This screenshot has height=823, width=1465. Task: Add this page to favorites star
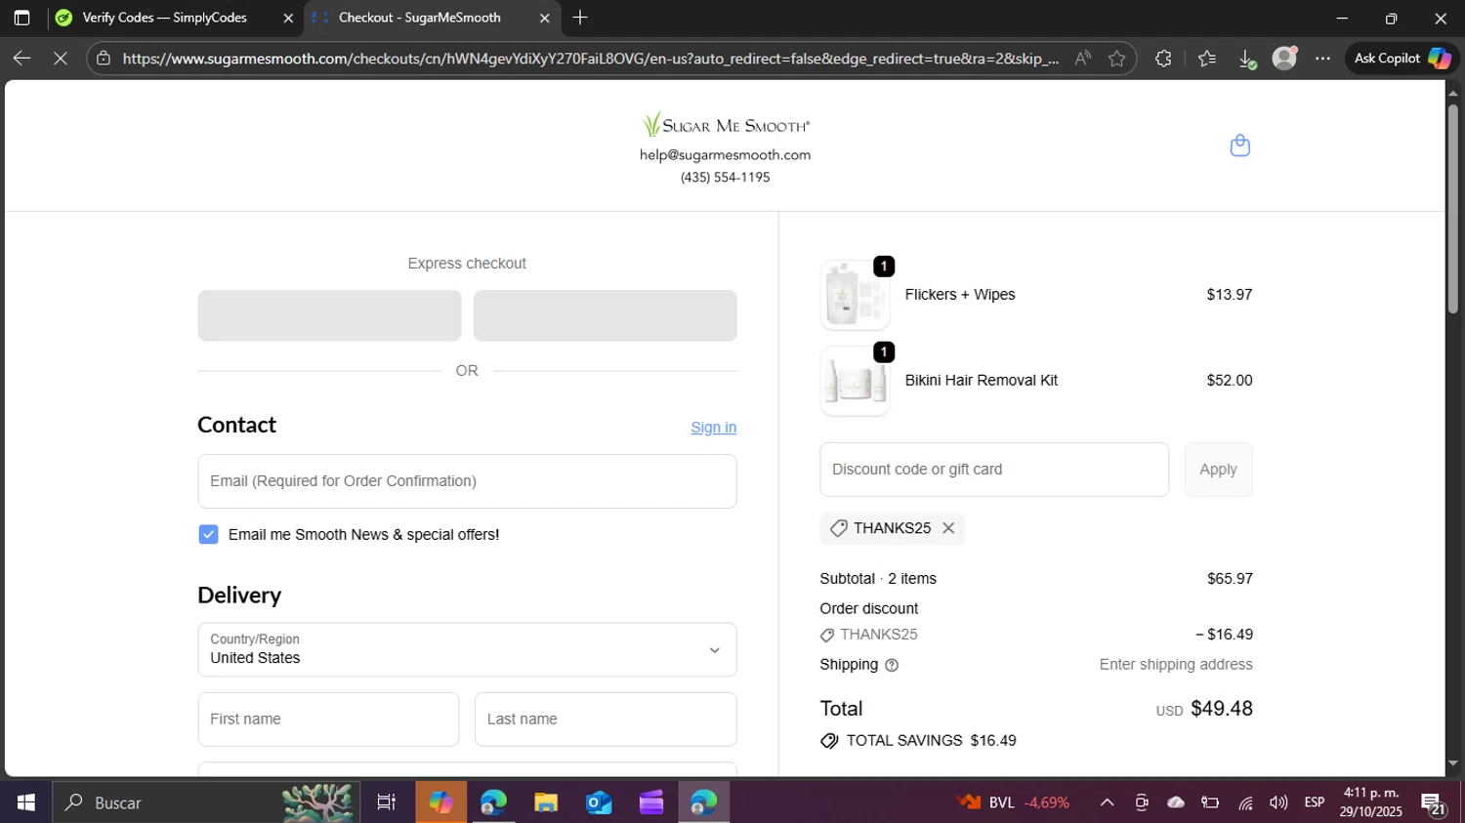[1116, 59]
